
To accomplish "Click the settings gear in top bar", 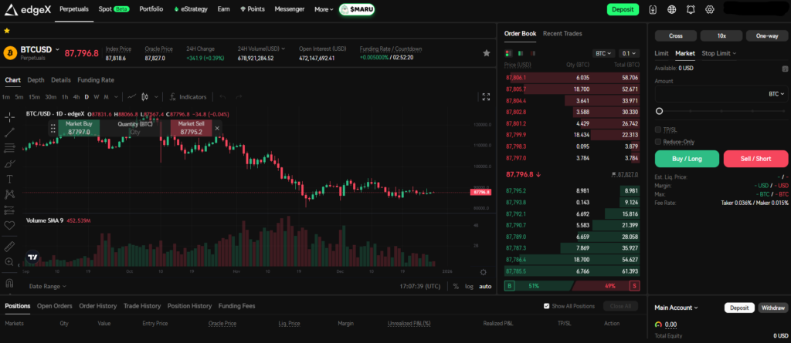I will tap(710, 10).
